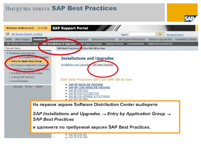
Task: Open Installation and Upgrade Guides in sidebar
Action: (x=27, y=73)
